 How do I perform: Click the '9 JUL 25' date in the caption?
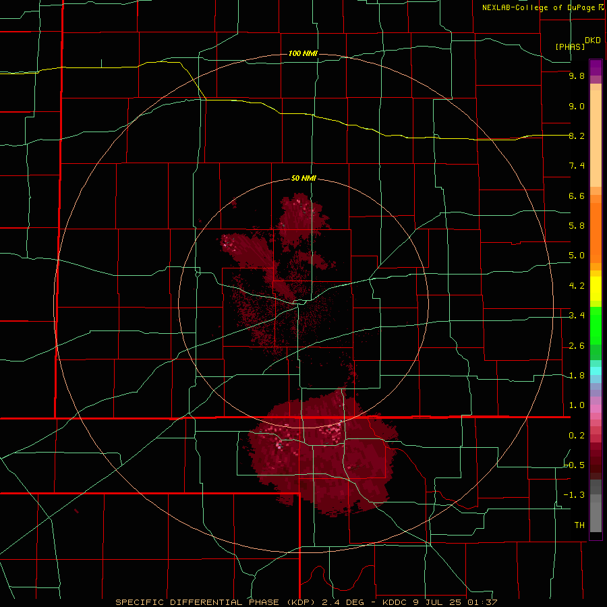(x=437, y=602)
